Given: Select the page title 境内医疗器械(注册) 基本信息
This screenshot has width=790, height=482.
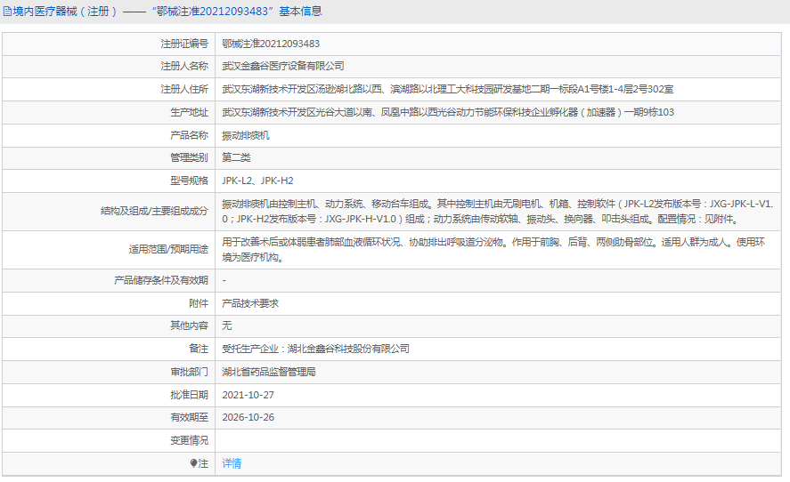Looking at the screenshot, I should click(x=162, y=11).
